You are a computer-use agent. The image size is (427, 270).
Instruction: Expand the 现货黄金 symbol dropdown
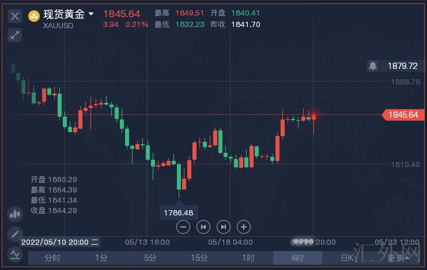(x=91, y=13)
